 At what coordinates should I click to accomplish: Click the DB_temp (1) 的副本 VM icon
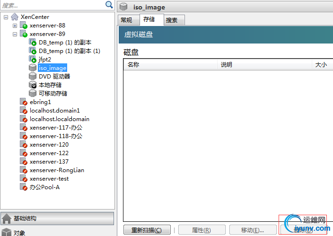pos(33,42)
